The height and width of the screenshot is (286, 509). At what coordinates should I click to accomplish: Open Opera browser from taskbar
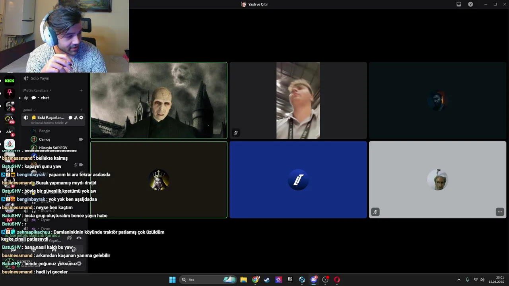point(337,280)
